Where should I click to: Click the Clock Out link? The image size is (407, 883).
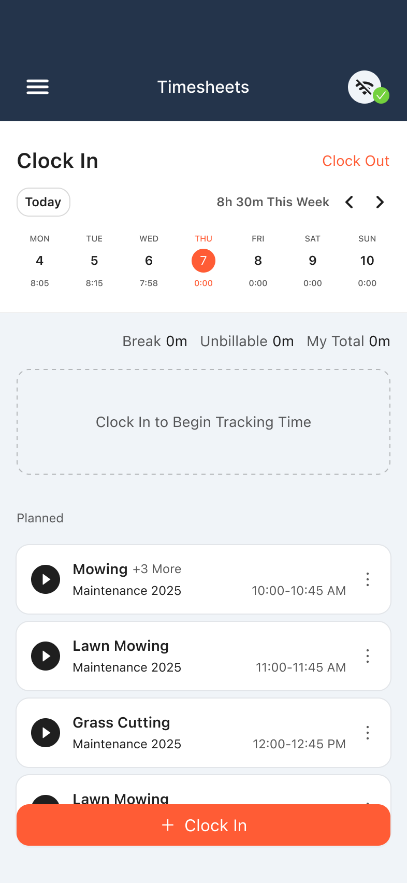pyautogui.click(x=356, y=161)
